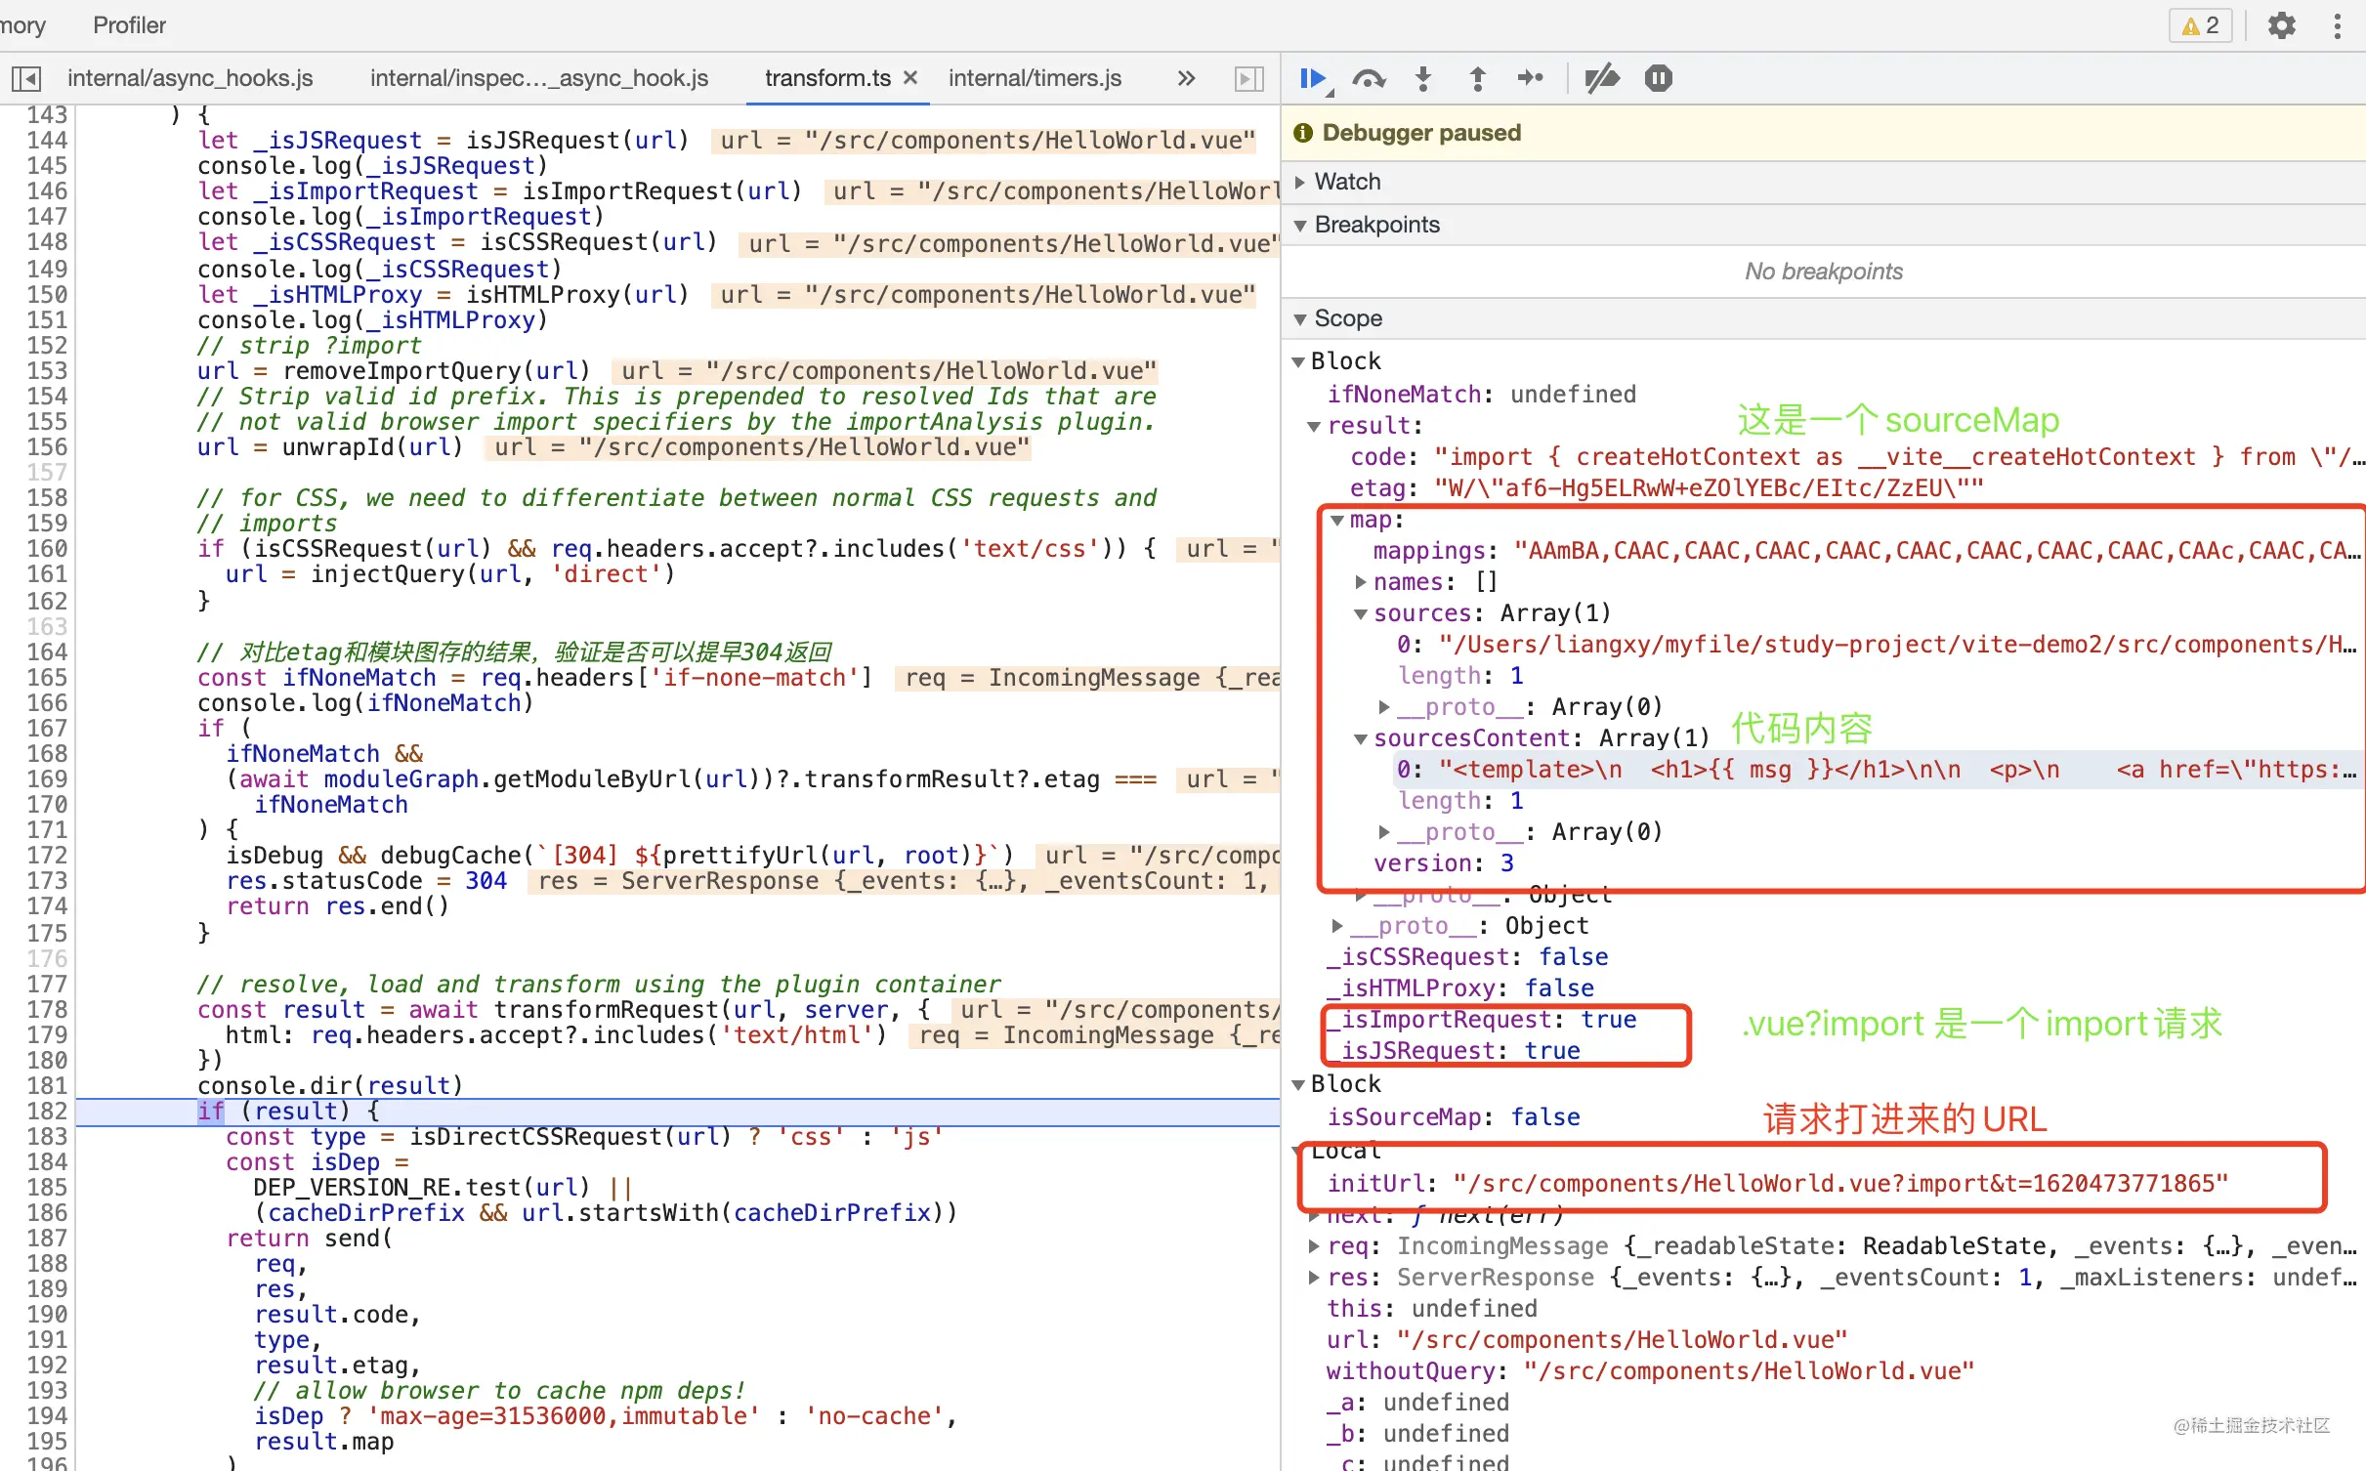Resume script execution

click(1312, 78)
